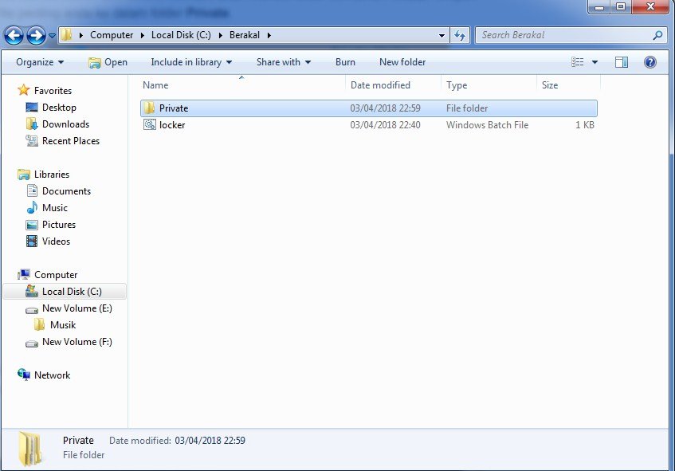Sort by the Name column header
The height and width of the screenshot is (471, 675).
242,84
